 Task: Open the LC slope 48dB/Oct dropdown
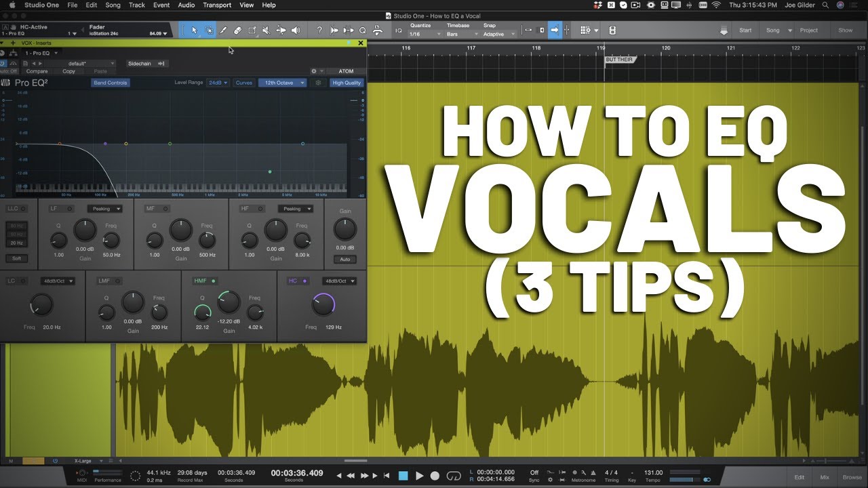coord(58,281)
